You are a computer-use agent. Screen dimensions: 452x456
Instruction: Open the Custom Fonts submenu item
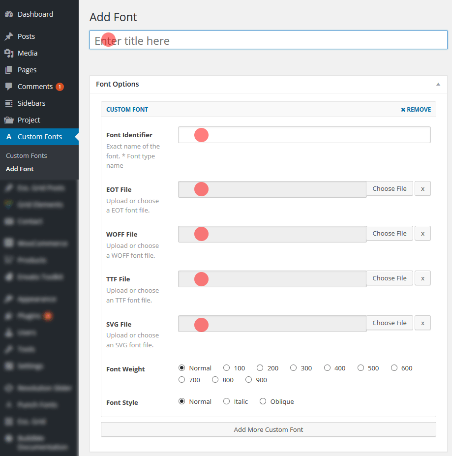[x=27, y=155]
